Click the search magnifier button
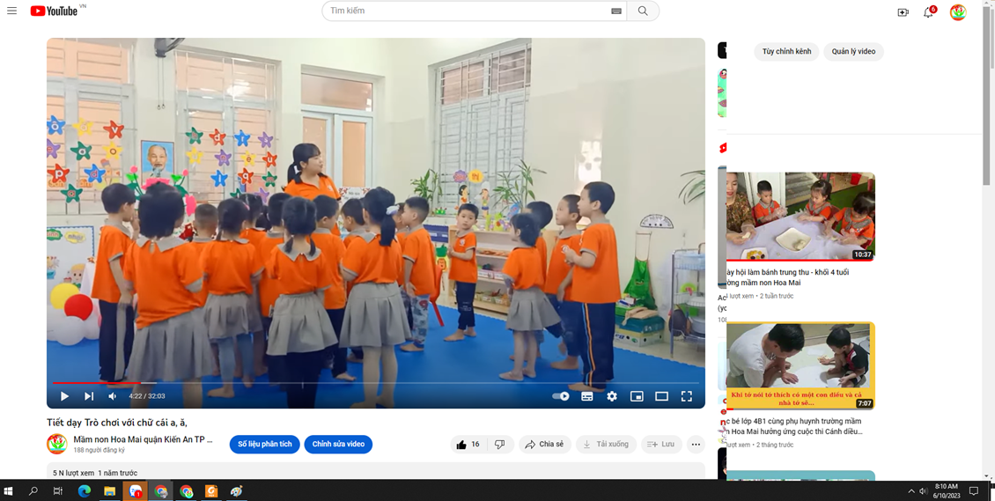This screenshot has width=995, height=501. click(x=643, y=11)
